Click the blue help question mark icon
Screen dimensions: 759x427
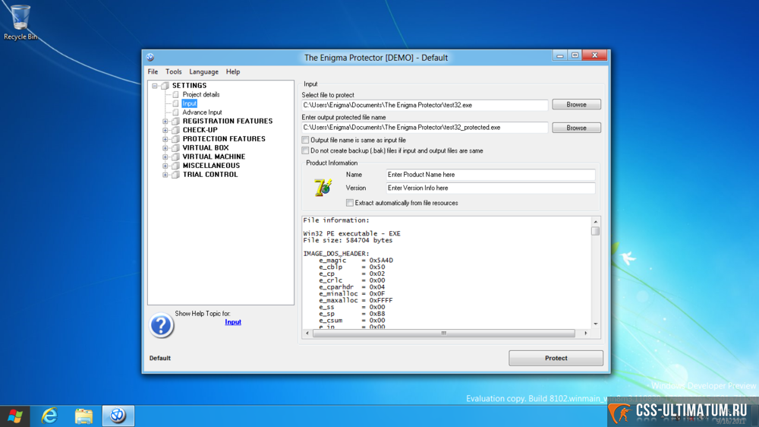point(161,326)
